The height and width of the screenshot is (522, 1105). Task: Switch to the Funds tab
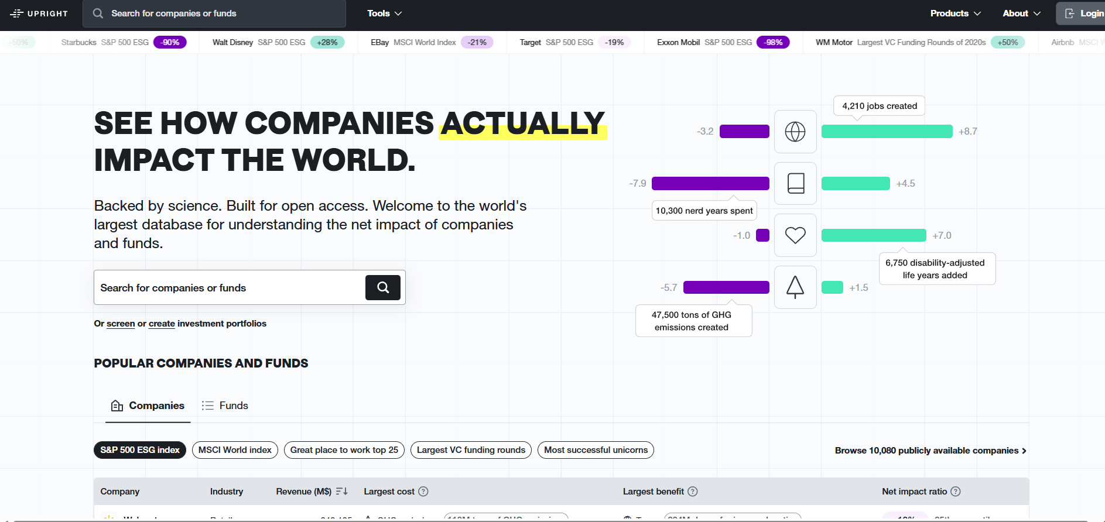(225, 406)
